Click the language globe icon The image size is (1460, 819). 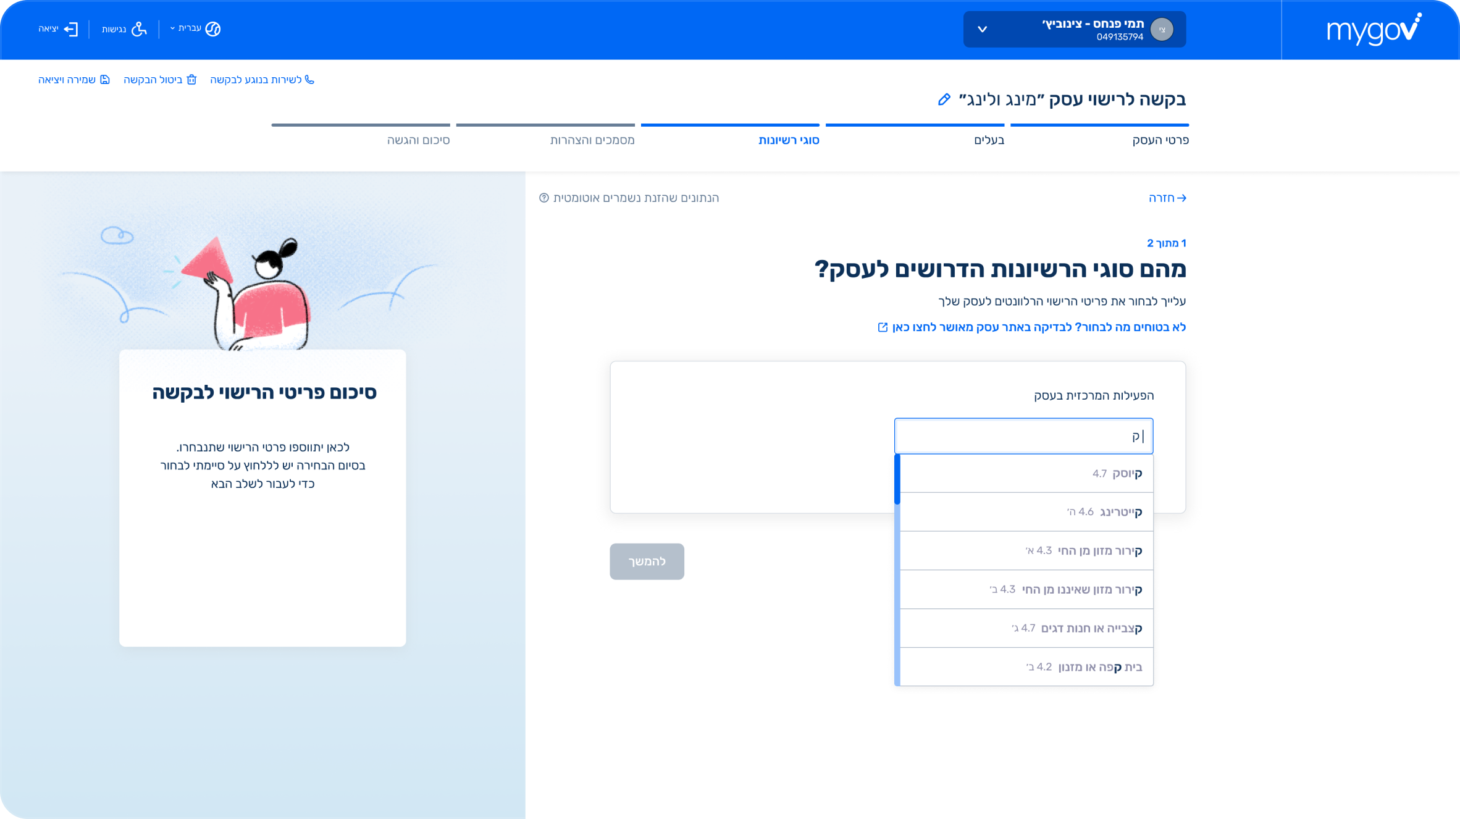tap(213, 29)
